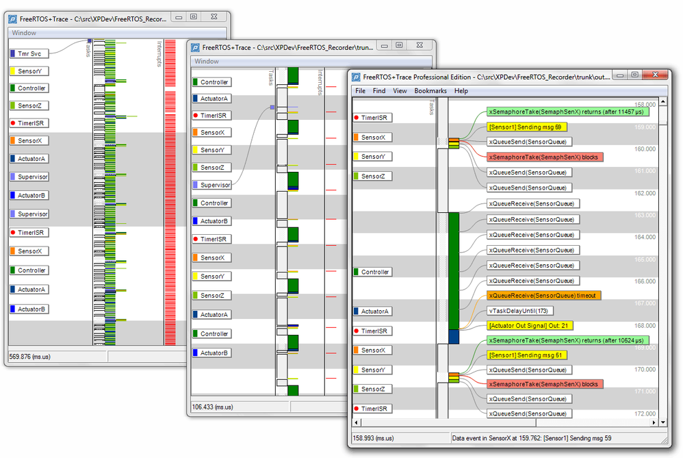
Task: Click the app icon in leftmost window title bar
Action: (x=12, y=19)
